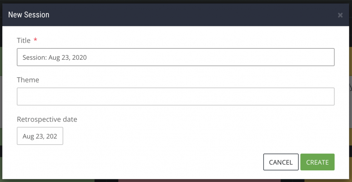Viewport: 352px width, 182px height.
Task: Click the Retrospective date label
Action: 47,120
